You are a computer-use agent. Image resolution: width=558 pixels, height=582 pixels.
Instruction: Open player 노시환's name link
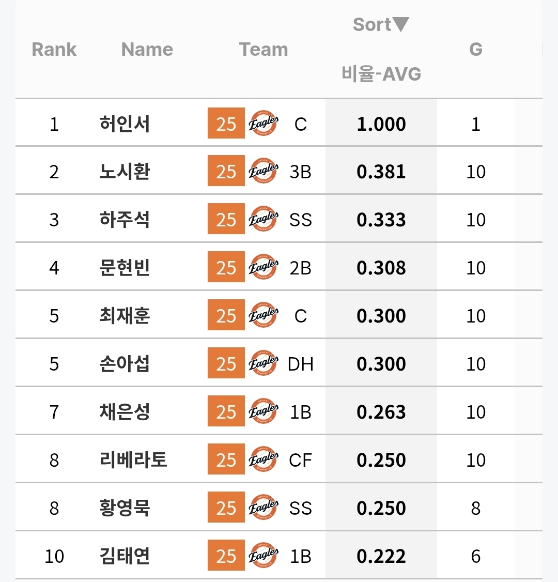125,172
